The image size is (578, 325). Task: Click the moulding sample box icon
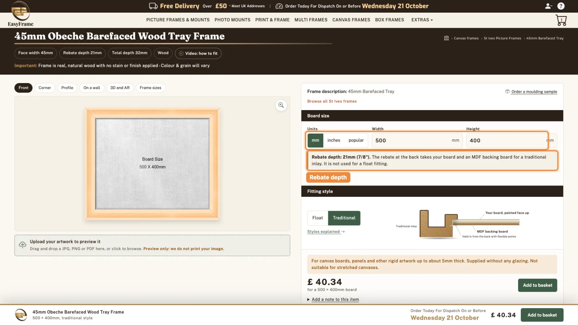pos(507,91)
